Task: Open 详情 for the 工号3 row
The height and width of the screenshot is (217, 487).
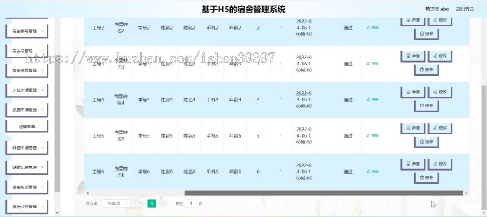Action: click(413, 57)
